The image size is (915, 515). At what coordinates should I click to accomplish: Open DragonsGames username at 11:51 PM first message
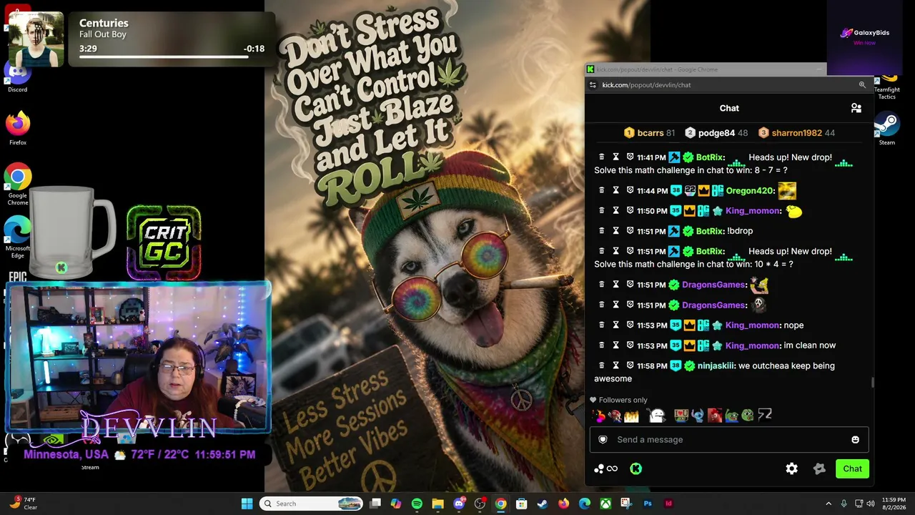coord(714,285)
